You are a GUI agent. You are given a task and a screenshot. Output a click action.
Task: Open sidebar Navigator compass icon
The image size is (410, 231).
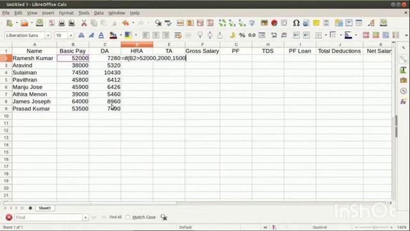click(x=403, y=91)
